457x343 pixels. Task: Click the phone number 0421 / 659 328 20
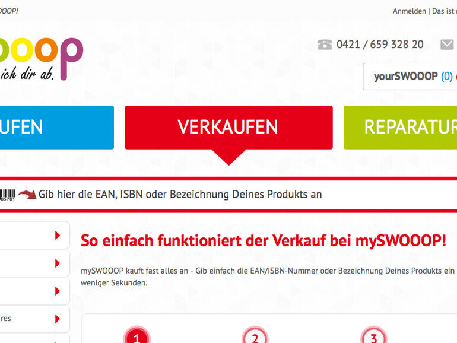380,45
